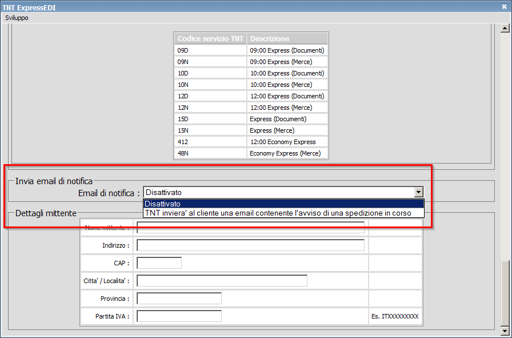Click the 12:00 Express (Documenti) description
Viewport: 512px width, 338px height.
point(287,96)
